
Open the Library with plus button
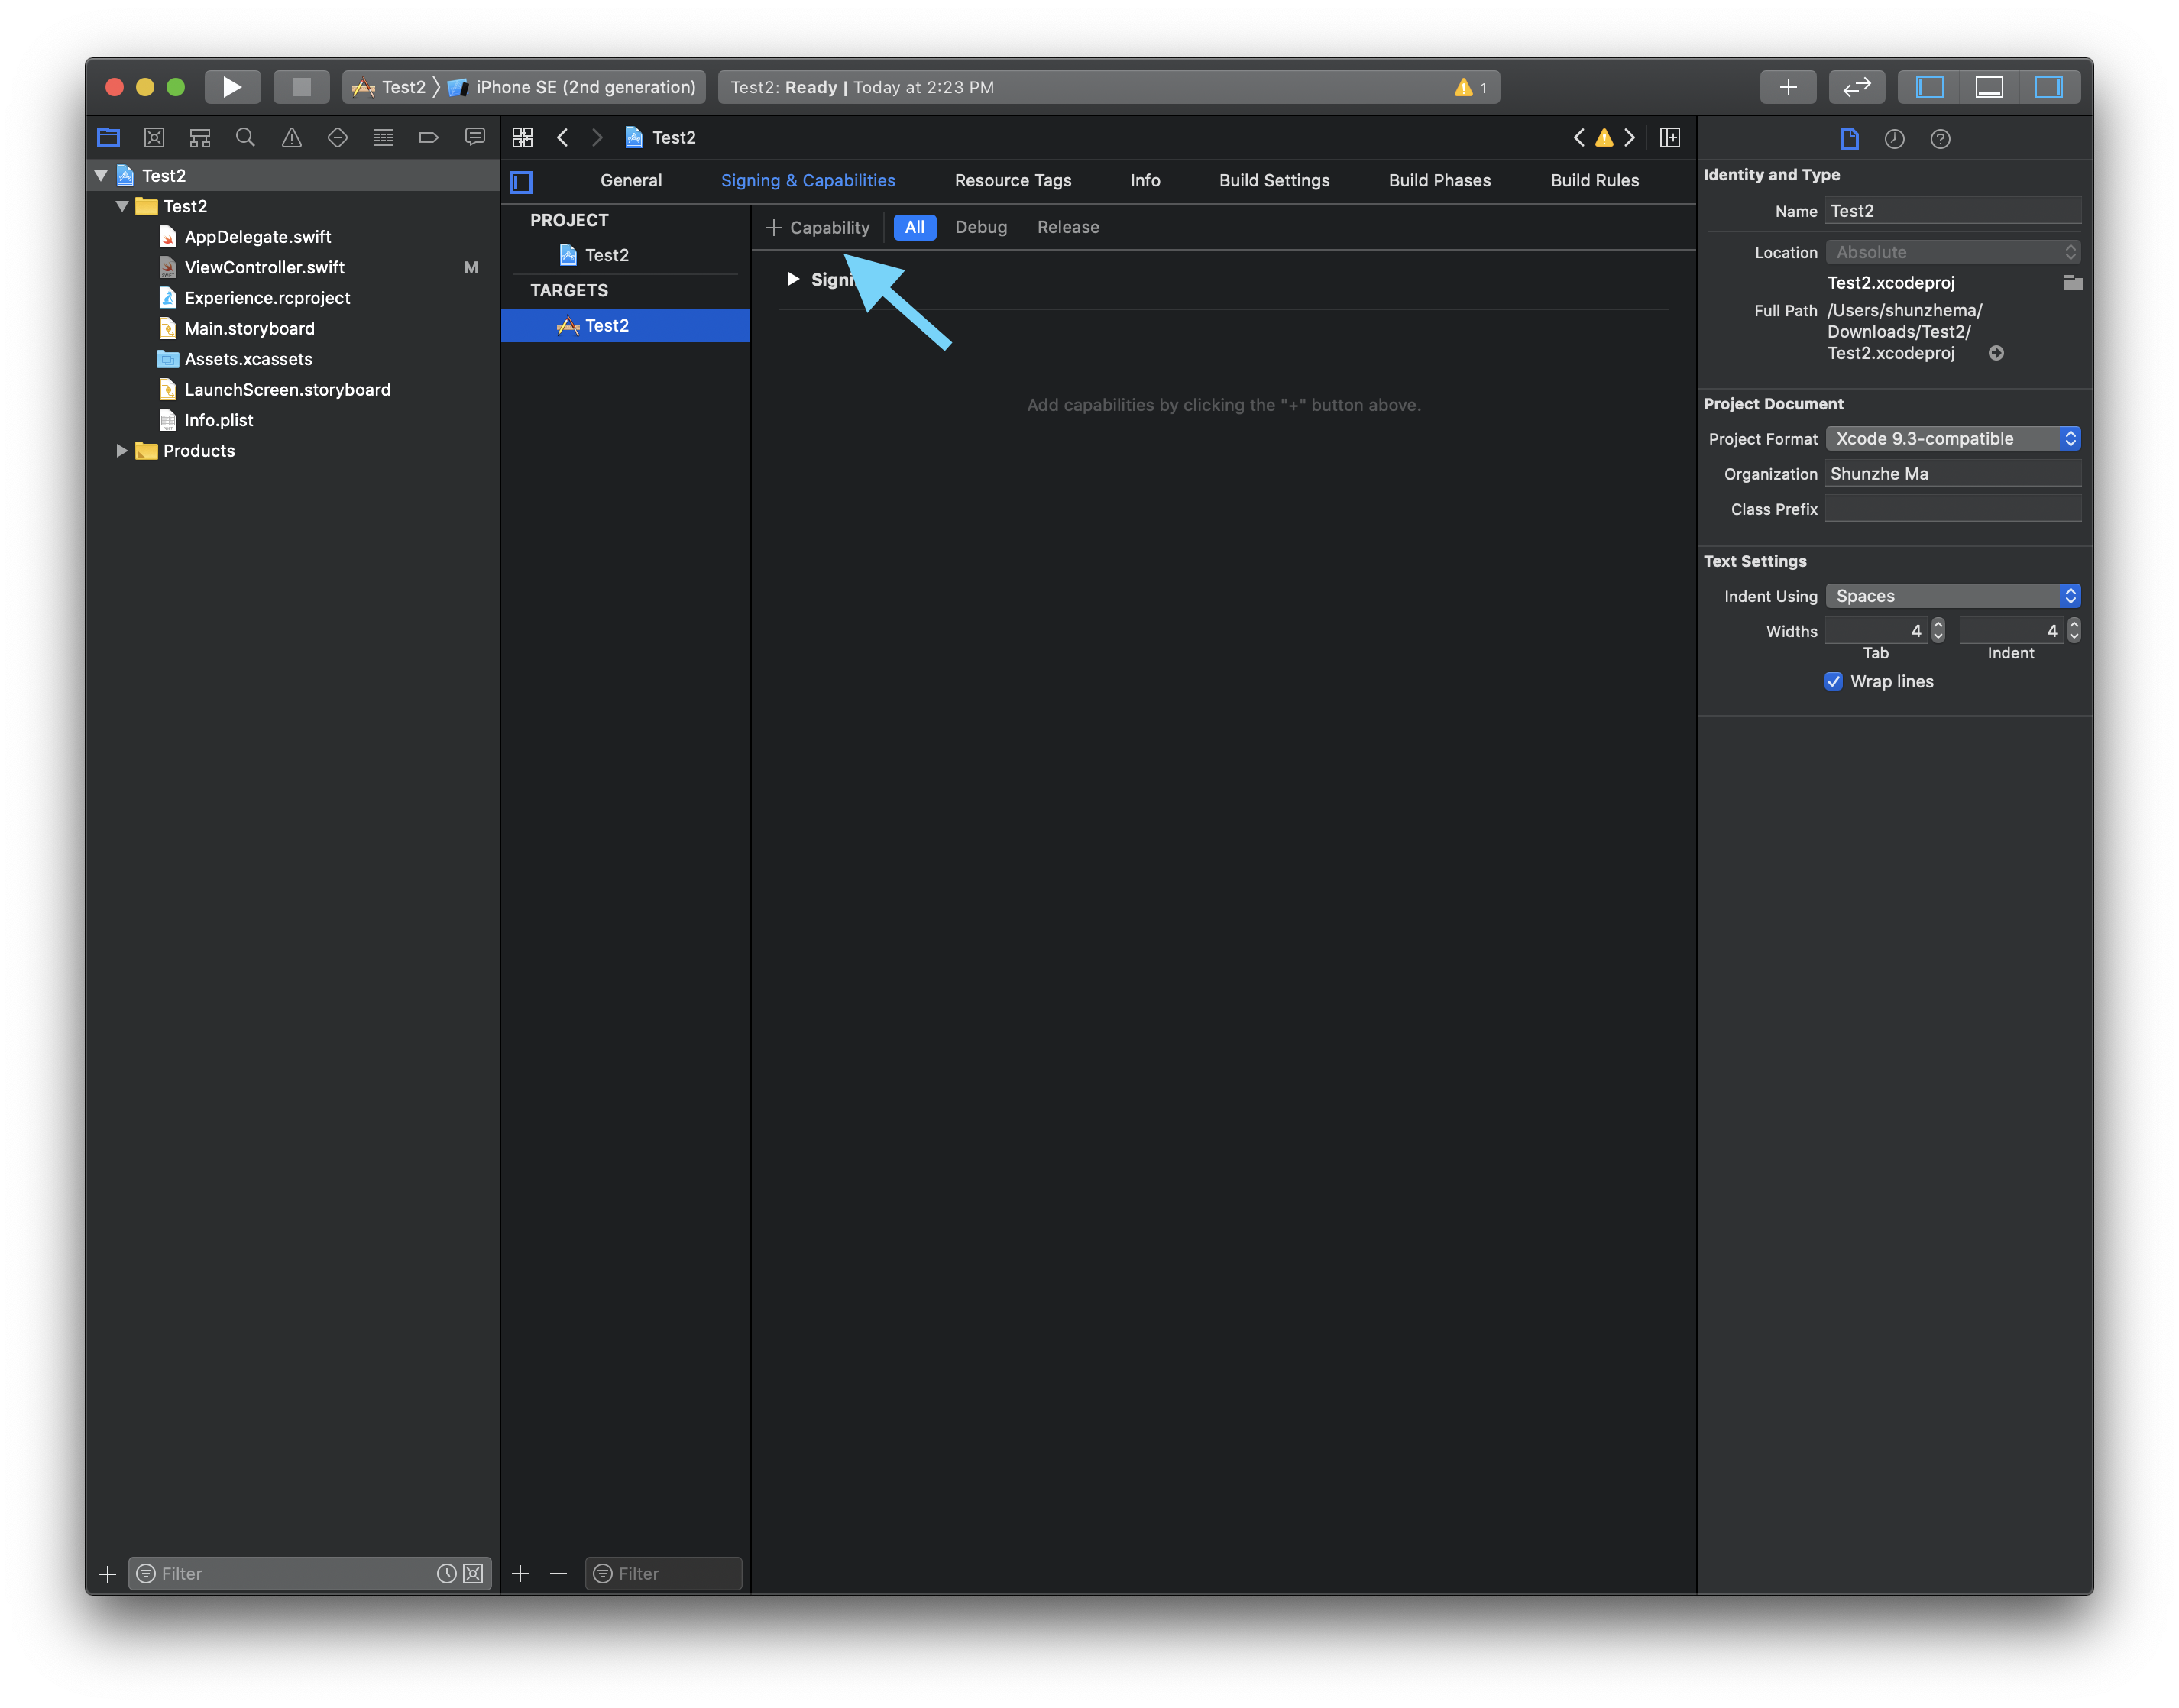1788,87
